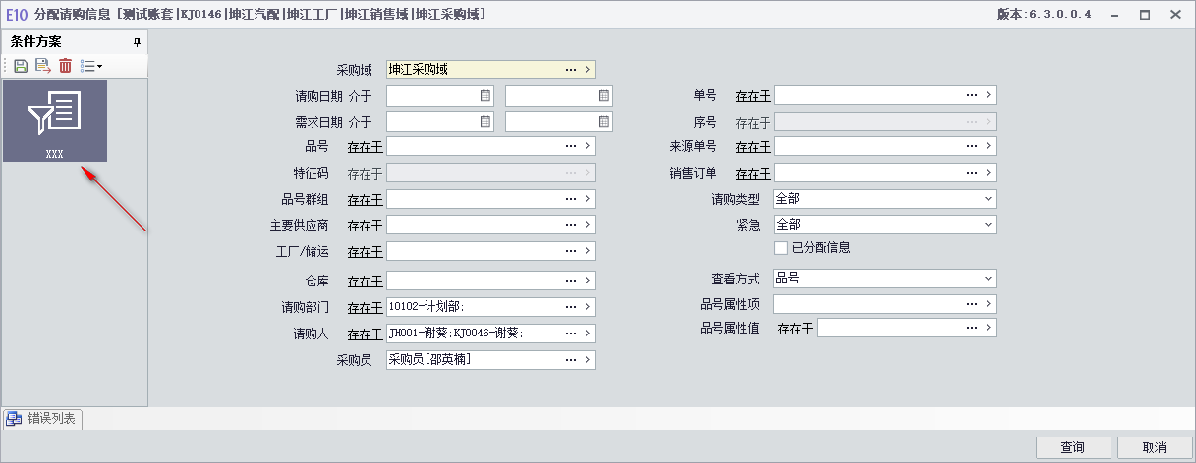
Task: Change the 品号属性值 存在于 operator link
Action: click(795, 329)
